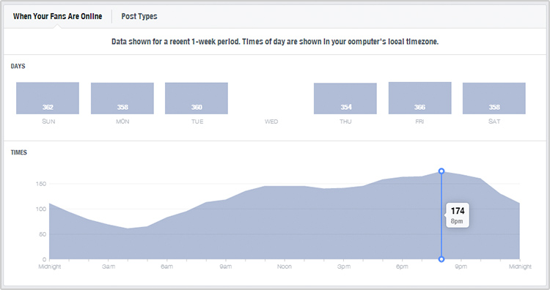
Task: Select the Friday bar showing 366
Action: click(420, 98)
